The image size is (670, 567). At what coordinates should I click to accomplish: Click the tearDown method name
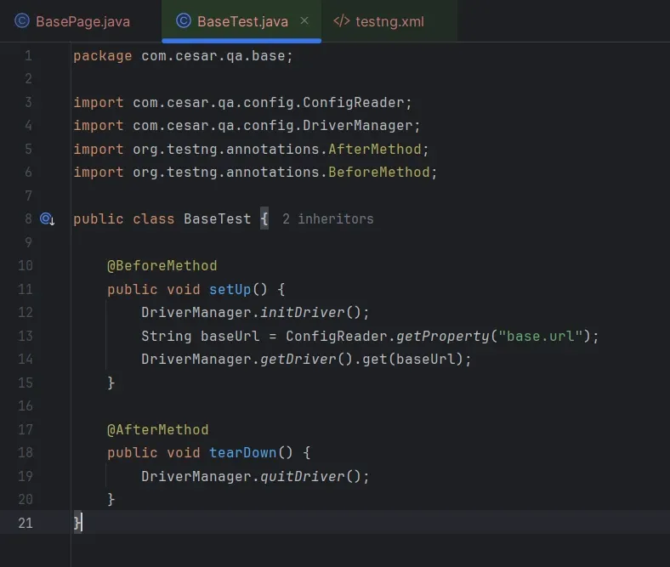click(242, 452)
